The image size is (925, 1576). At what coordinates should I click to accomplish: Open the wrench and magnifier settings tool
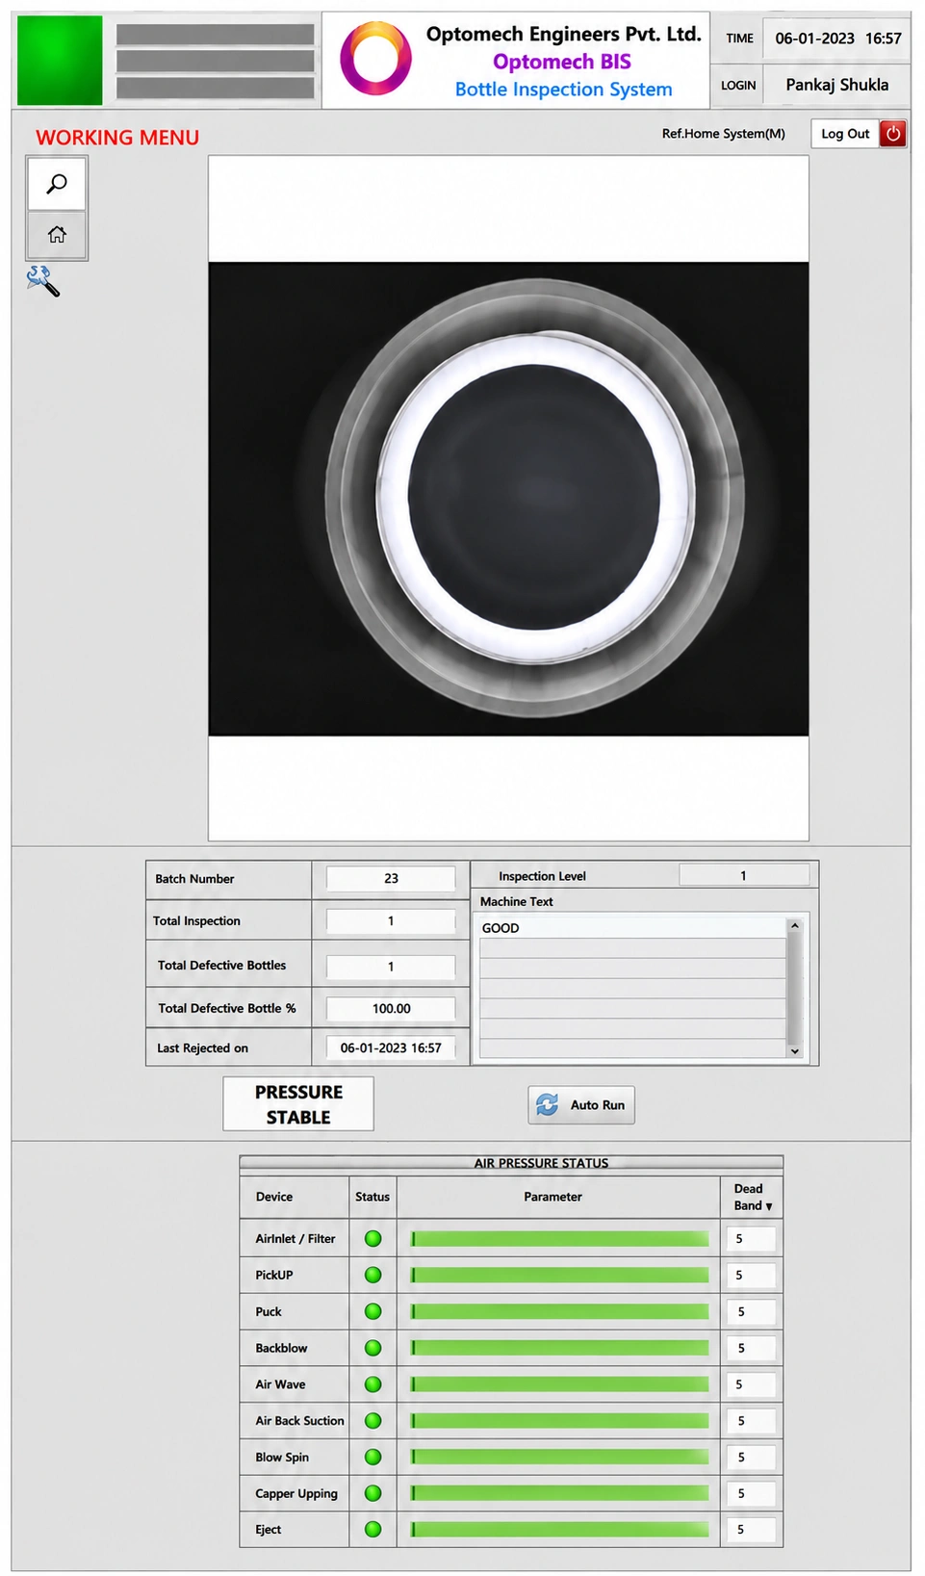[42, 281]
